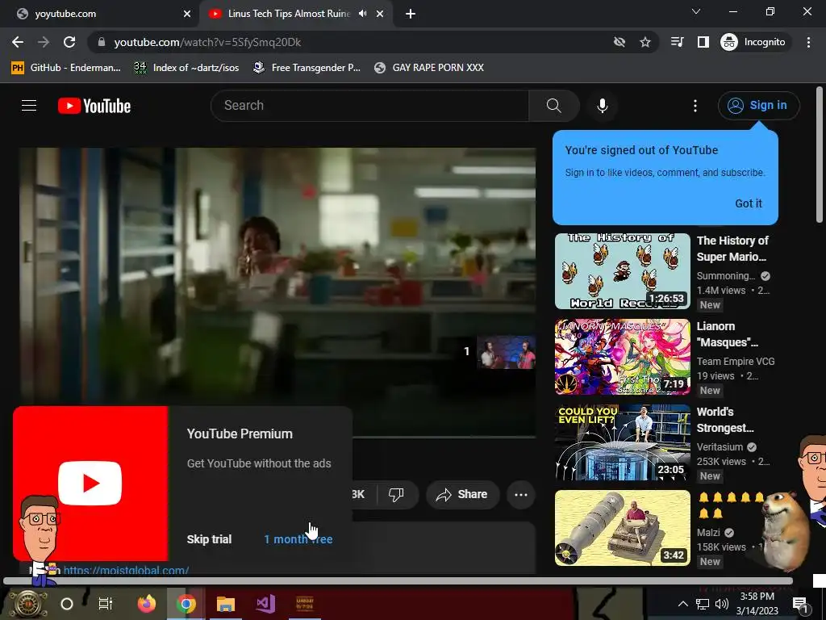The image size is (826, 620).
Task: Click the Team Empire VCG channel name
Action: pos(736,362)
